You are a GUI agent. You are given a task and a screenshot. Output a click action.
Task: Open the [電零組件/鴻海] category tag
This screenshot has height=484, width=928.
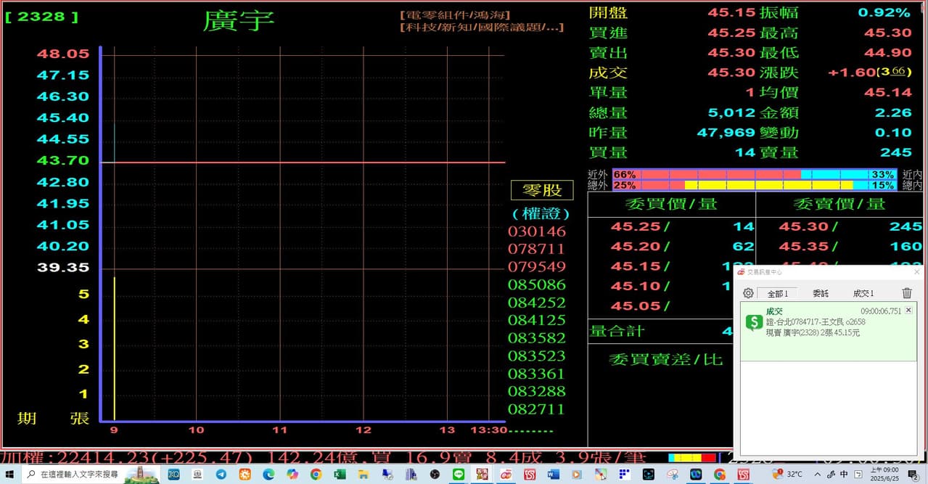pos(455,15)
